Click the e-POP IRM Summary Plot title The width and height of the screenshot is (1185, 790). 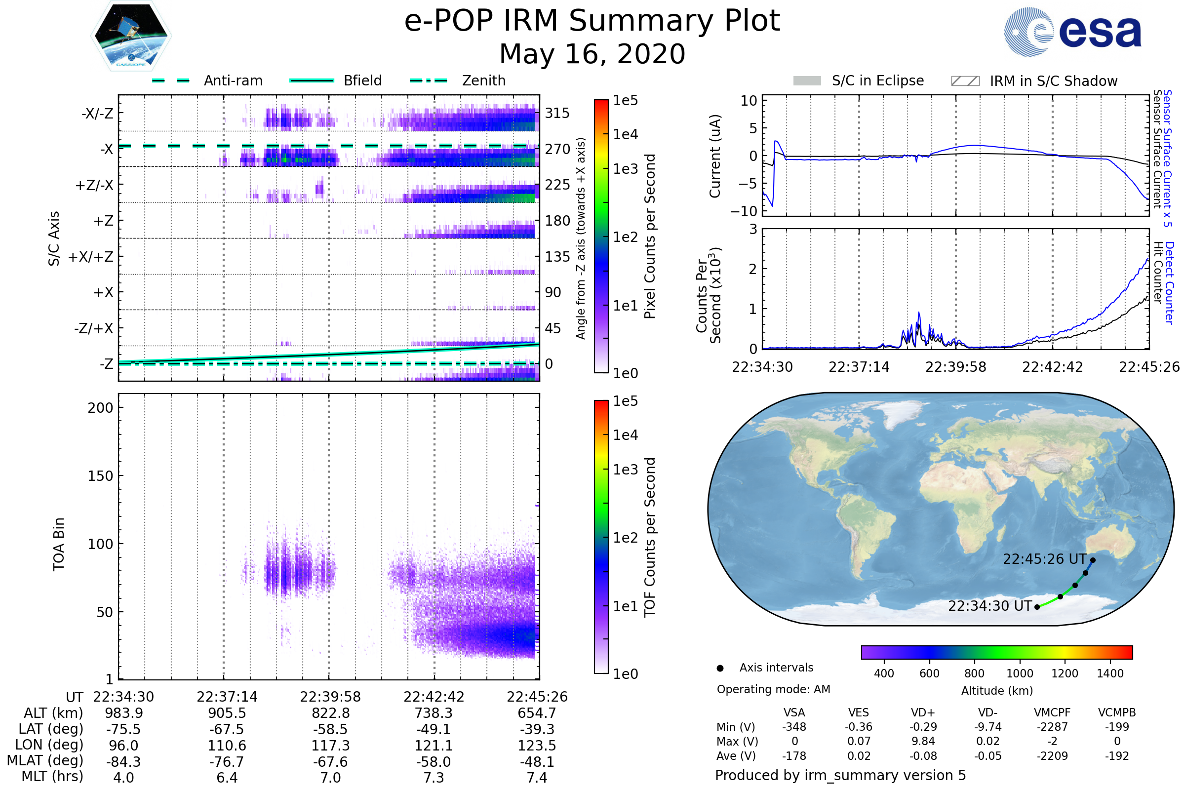[592, 21]
